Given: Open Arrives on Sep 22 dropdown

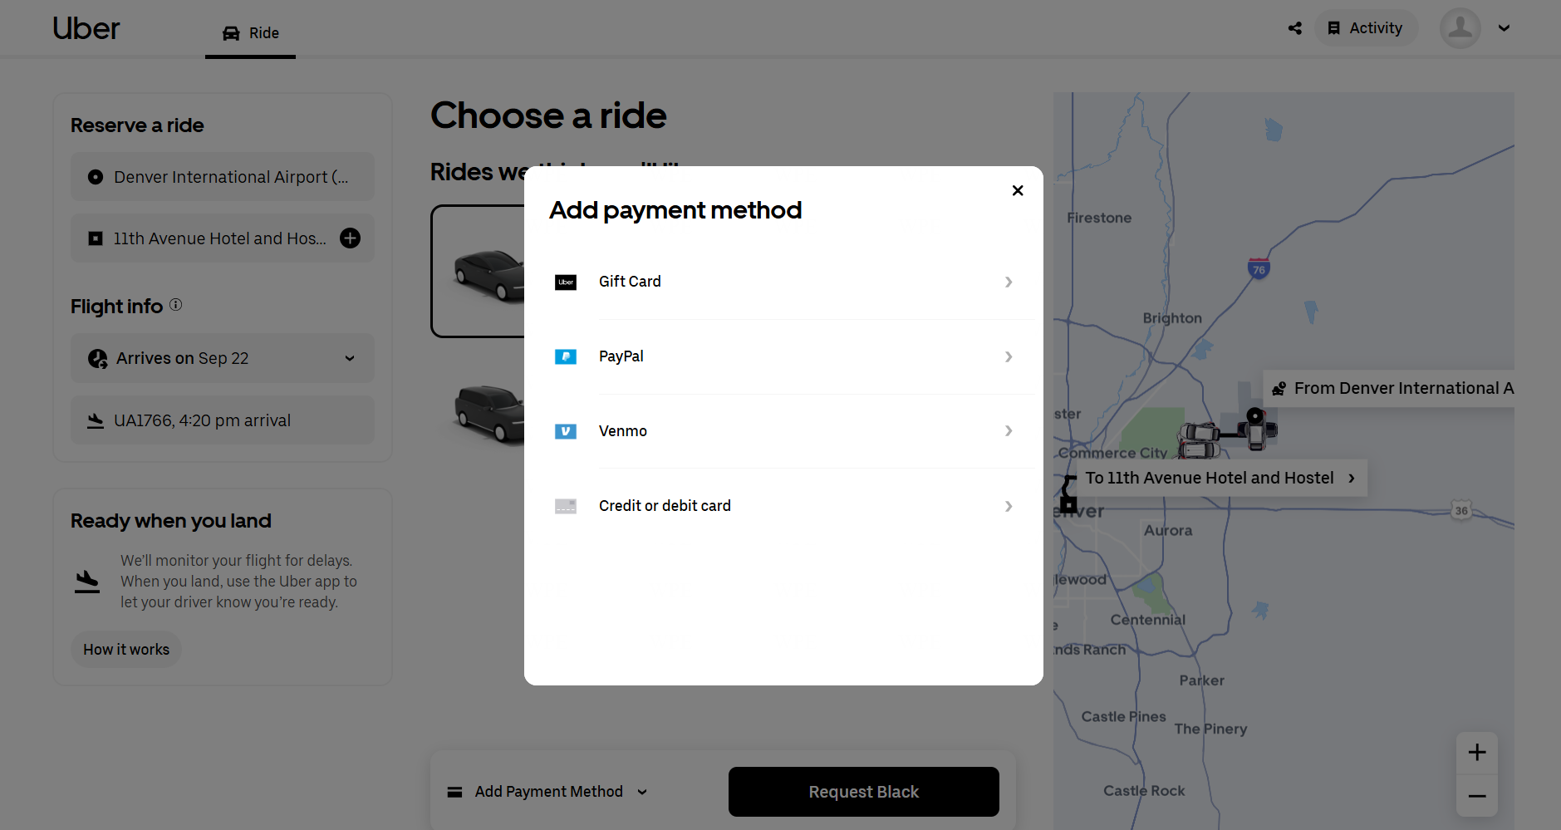Looking at the screenshot, I should pos(223,358).
